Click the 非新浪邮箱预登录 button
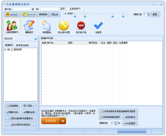 [x=110, y=117]
